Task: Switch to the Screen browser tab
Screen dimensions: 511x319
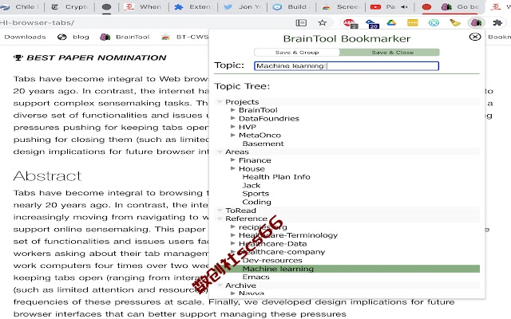Action: point(341,6)
